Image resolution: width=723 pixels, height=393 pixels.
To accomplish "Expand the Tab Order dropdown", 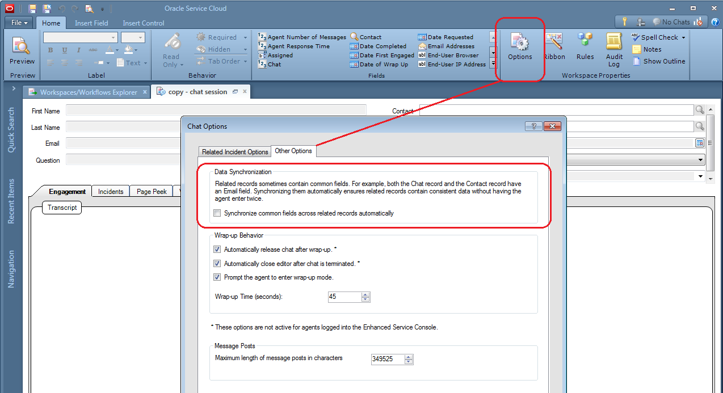I will (245, 61).
